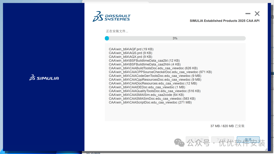Click the disabled 下一步 (Next) button
The width and height of the screenshot is (274, 154).
222,140
